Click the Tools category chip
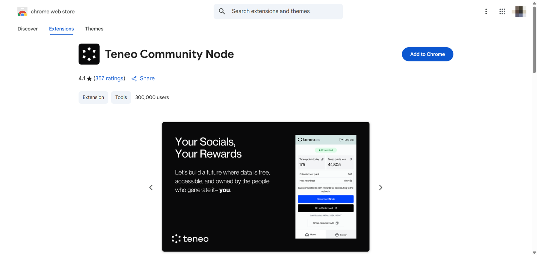The height and width of the screenshot is (255, 537). 121,97
